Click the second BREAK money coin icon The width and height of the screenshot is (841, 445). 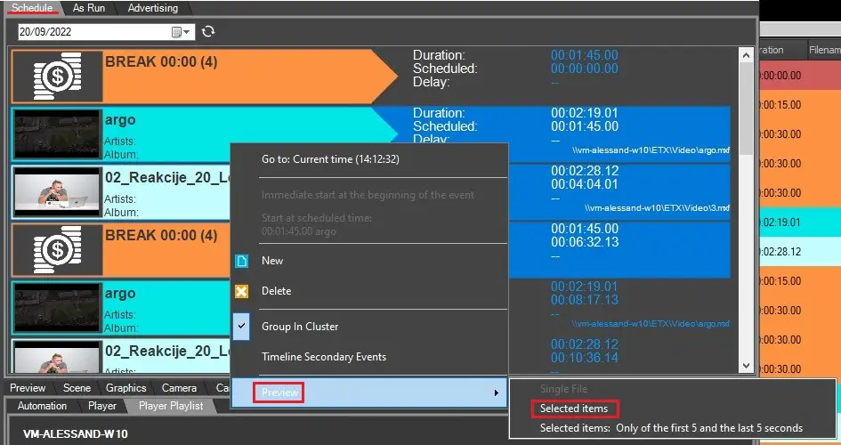click(57, 249)
